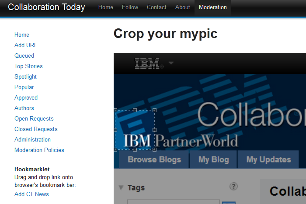Screen dimensions: 306x204
Task: Click the bottom-left crop selection handle
Action: pos(115,149)
